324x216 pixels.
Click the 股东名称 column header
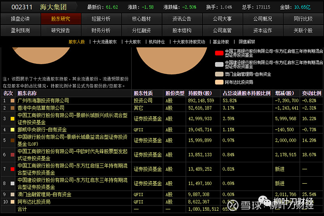pos(27,93)
